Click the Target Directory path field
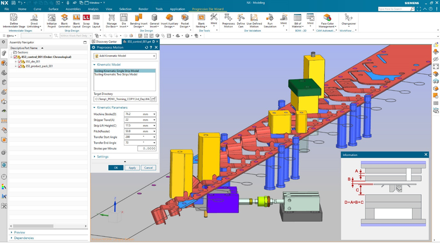The width and height of the screenshot is (440, 247). [122, 99]
